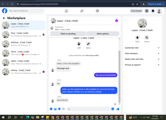The width and height of the screenshot is (166, 120).
Task: Open the notifications bell in header
Action: 153,11
